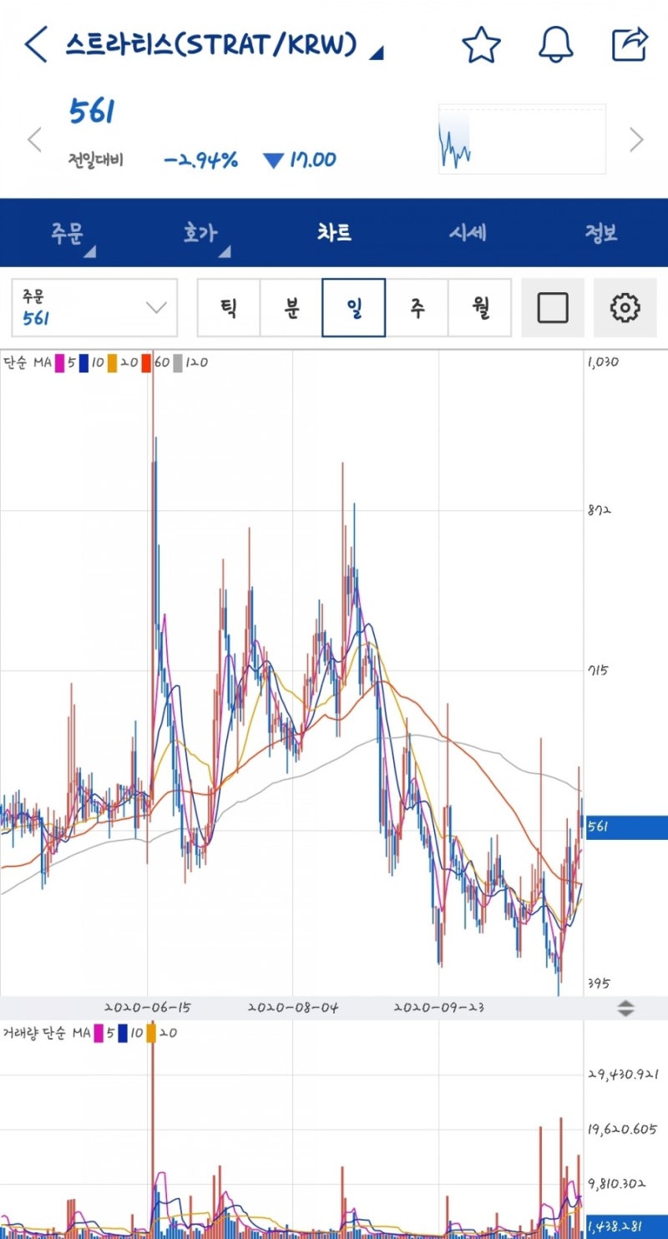Screen dimensions: 668x1239
Task: Open the 주문 561 order dropdown
Action: click(94, 307)
